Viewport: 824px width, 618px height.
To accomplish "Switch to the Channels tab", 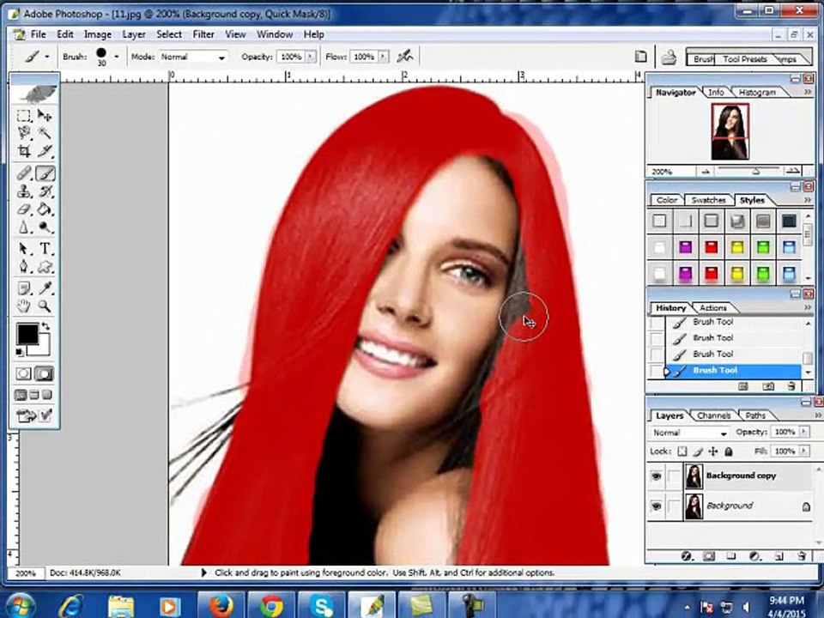I will click(x=713, y=415).
